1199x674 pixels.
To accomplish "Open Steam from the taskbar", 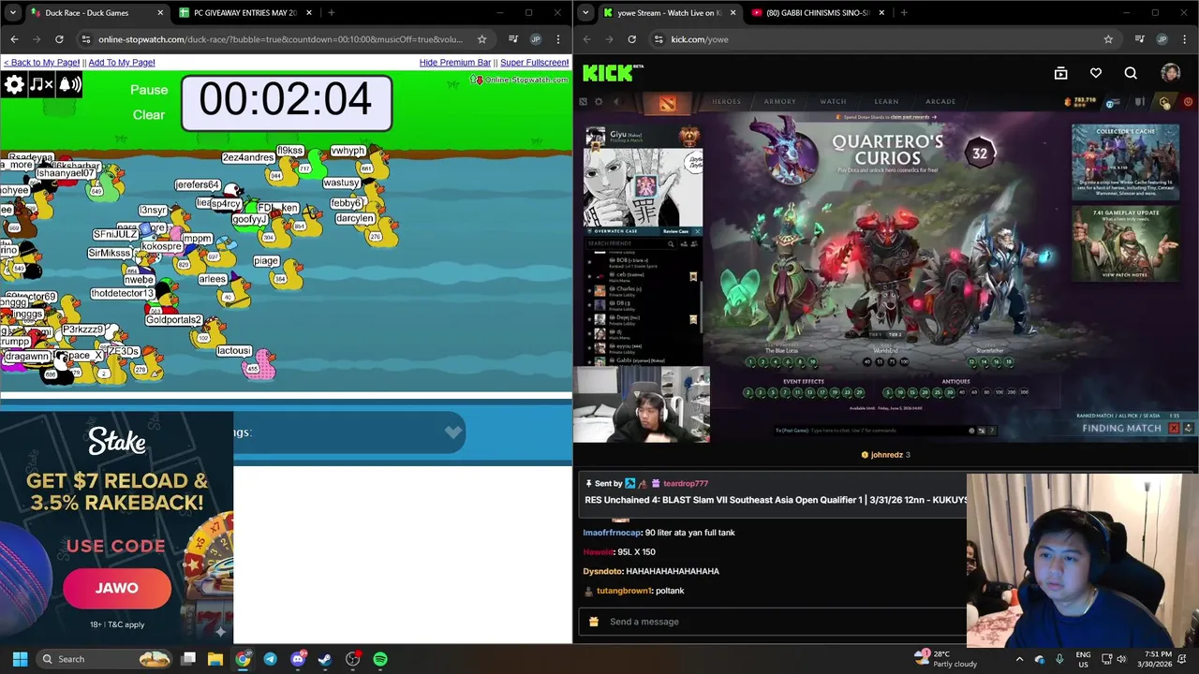I will tap(325, 659).
